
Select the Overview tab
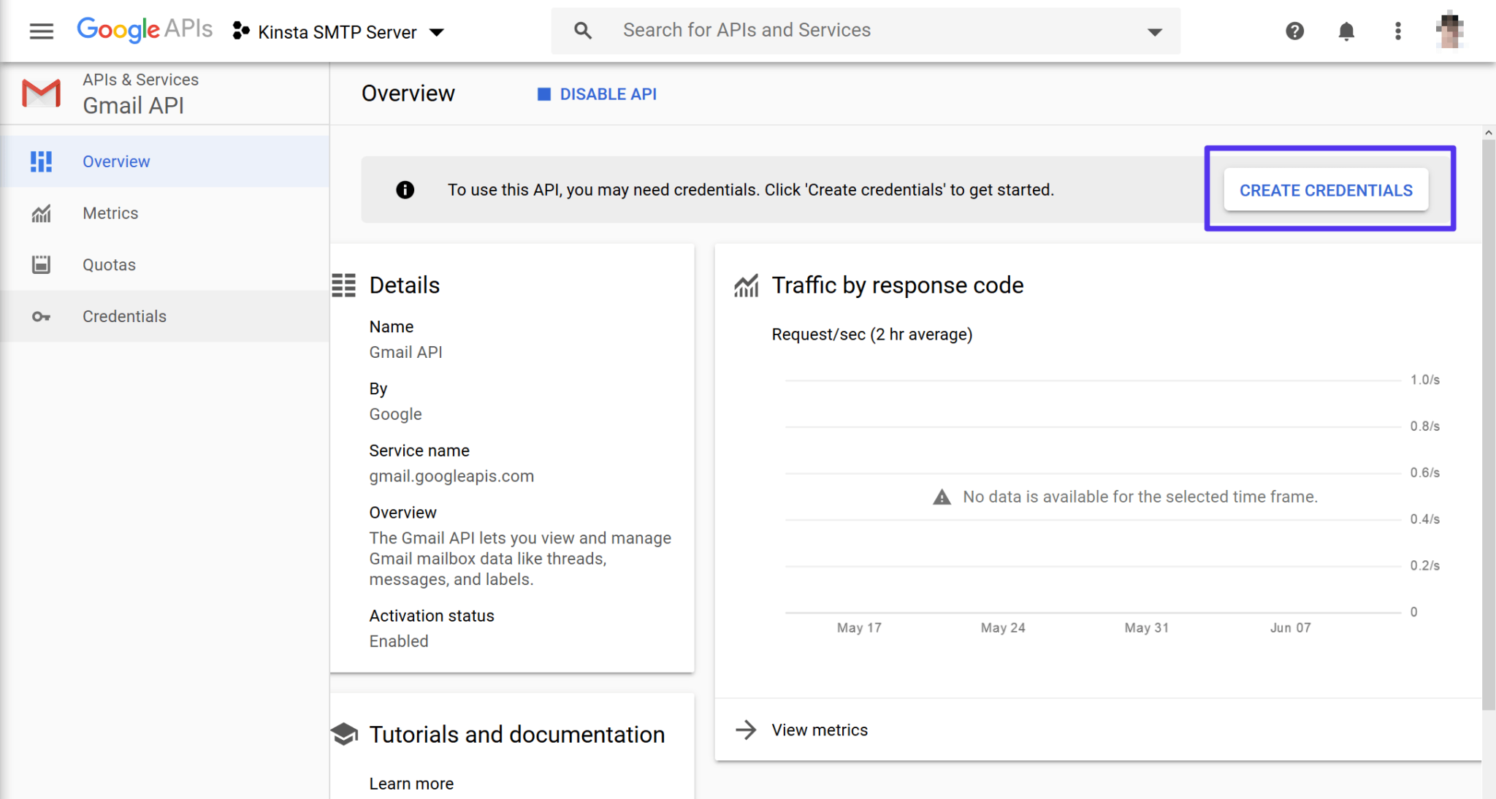[x=115, y=160]
